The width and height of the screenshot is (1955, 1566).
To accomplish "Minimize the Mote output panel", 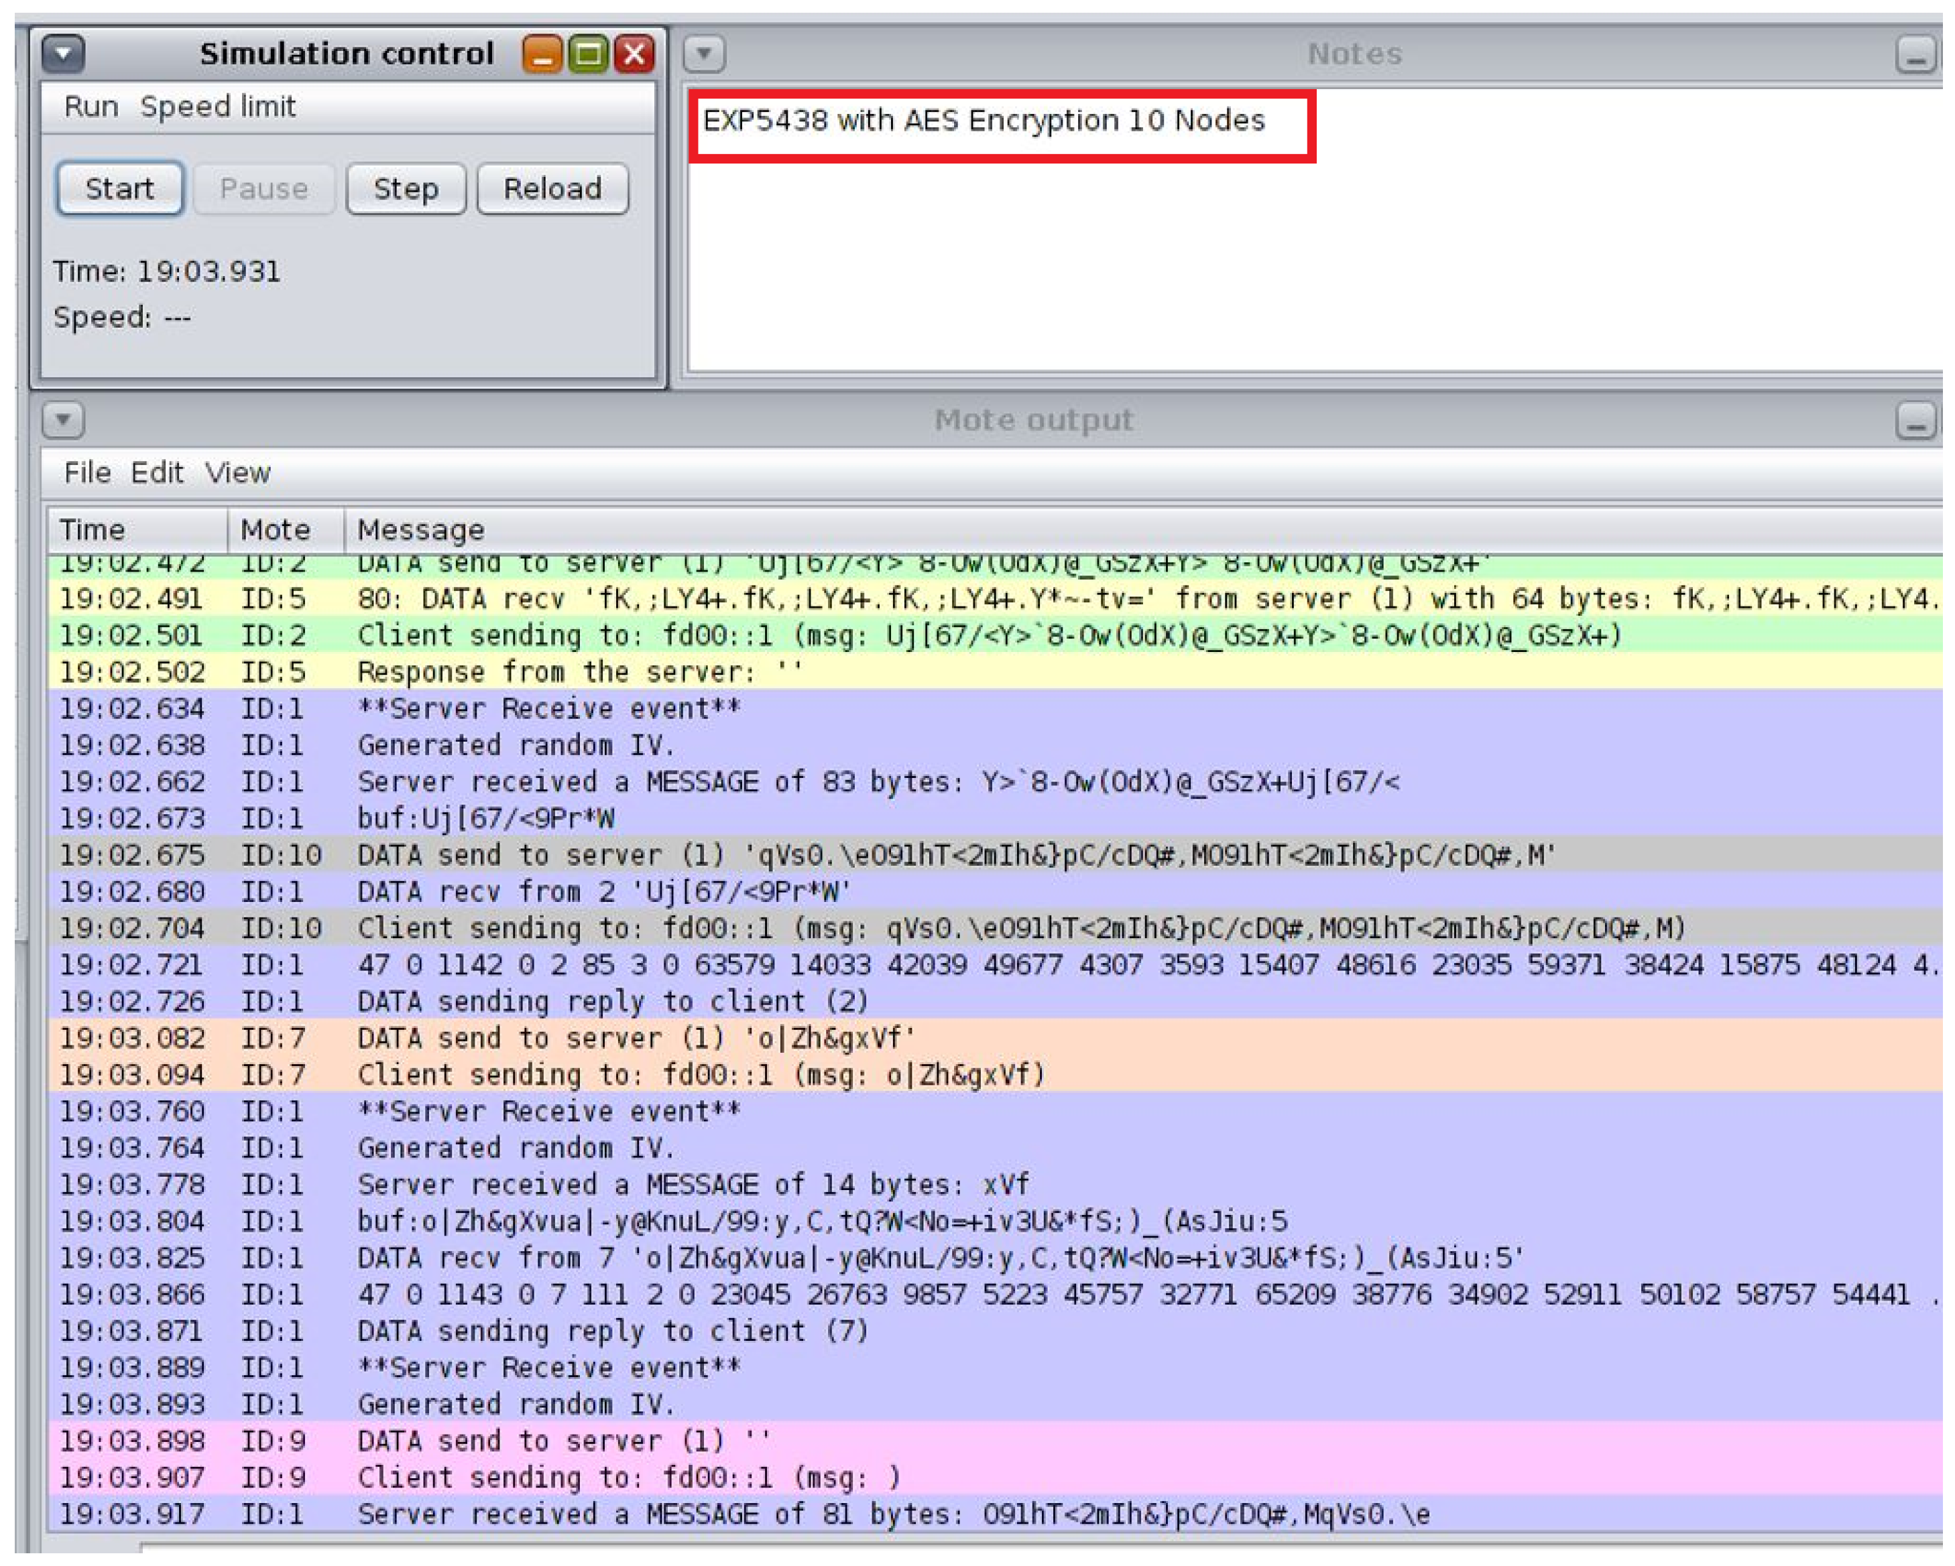I will click(x=1915, y=422).
